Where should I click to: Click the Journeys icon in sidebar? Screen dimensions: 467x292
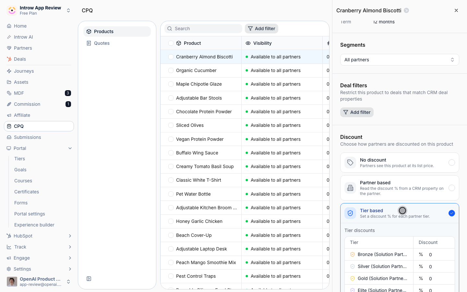pyautogui.click(x=9, y=71)
